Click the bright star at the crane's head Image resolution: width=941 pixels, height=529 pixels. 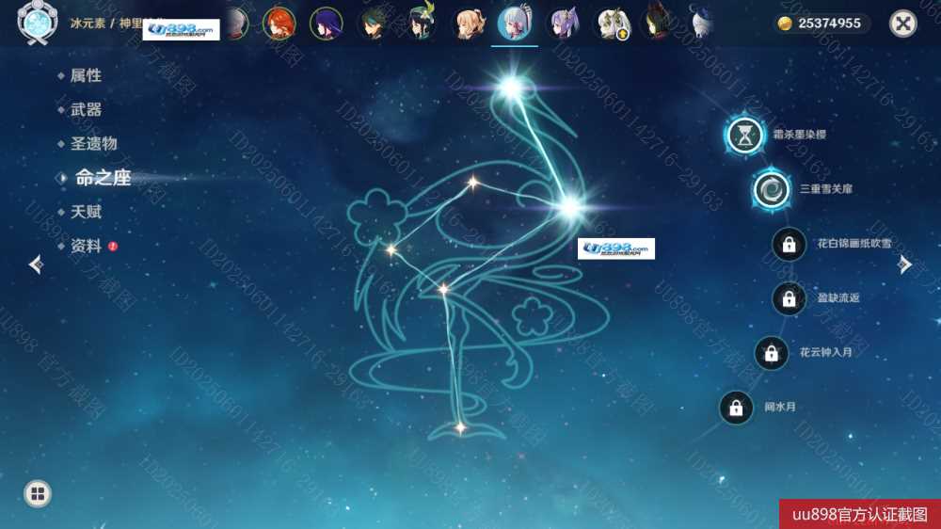[x=511, y=88]
